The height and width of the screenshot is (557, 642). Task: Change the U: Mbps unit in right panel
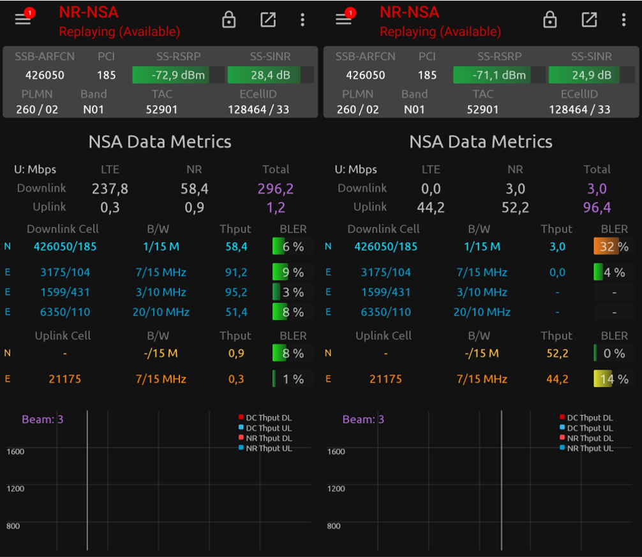(356, 170)
